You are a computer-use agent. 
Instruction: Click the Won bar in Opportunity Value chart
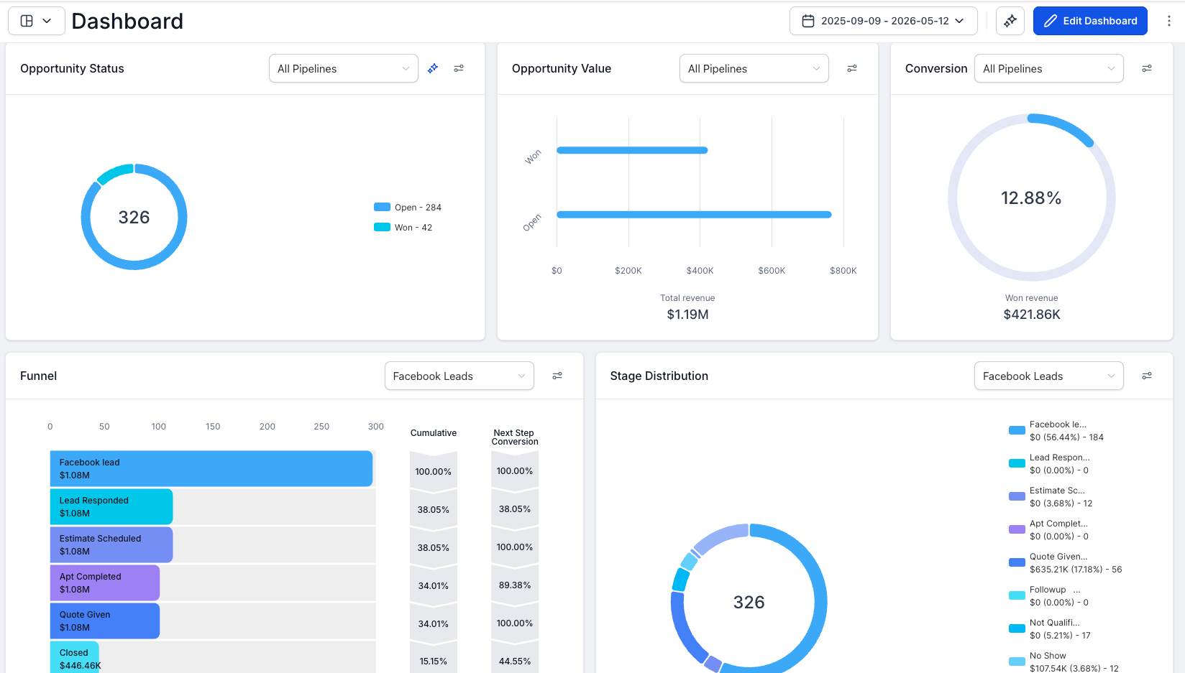[x=632, y=150]
